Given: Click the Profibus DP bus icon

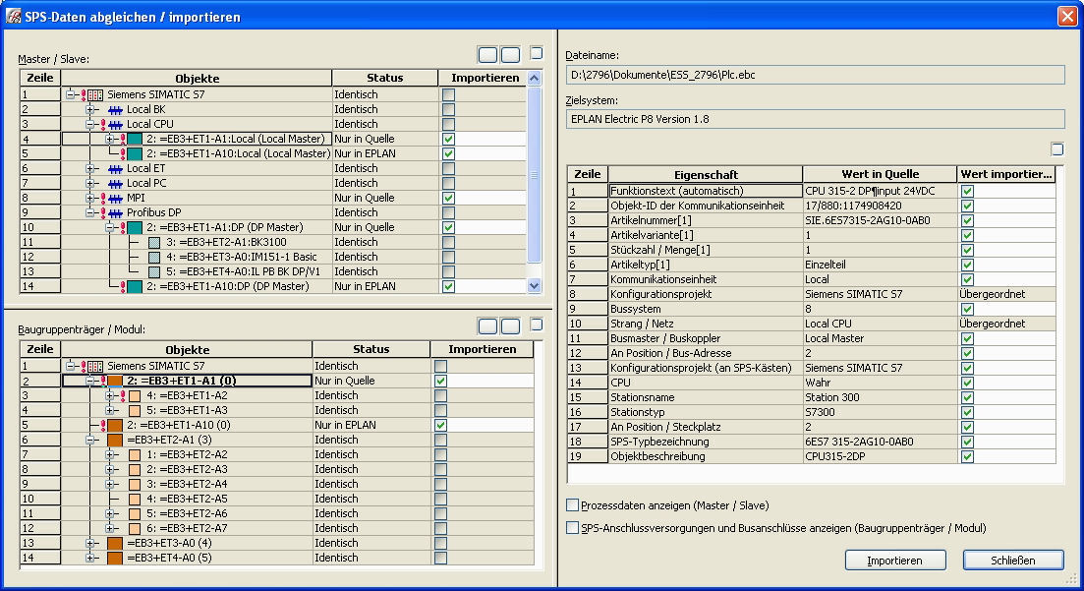Looking at the screenshot, I should click(115, 212).
